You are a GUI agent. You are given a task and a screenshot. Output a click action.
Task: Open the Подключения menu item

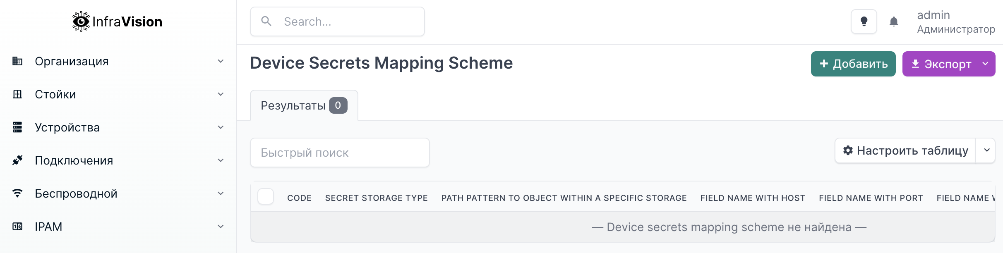tap(74, 160)
